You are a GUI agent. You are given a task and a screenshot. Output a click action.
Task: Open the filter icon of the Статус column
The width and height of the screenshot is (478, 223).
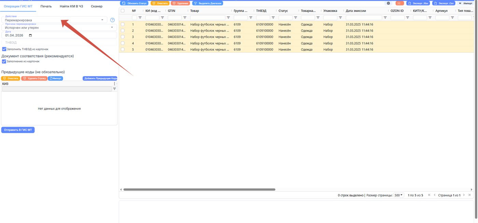[296, 18]
